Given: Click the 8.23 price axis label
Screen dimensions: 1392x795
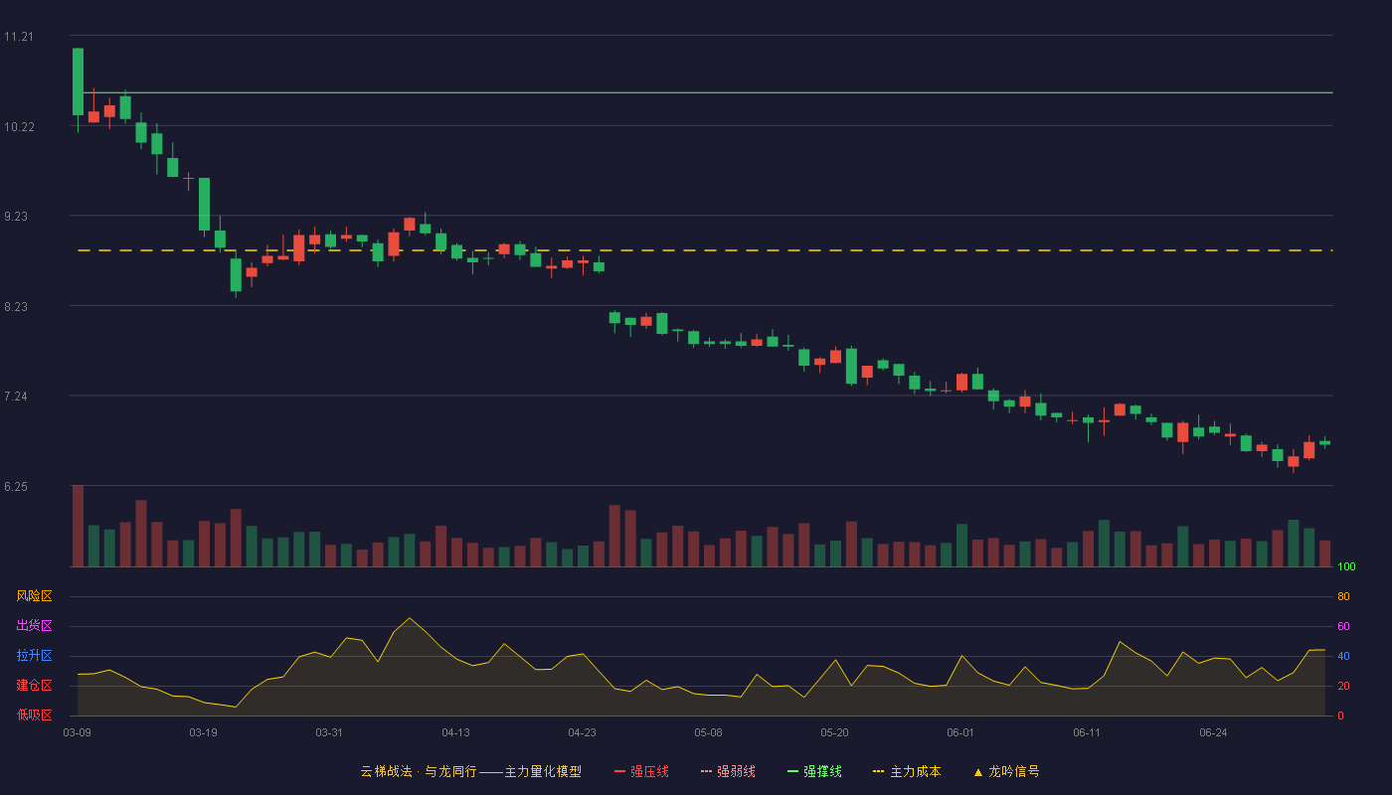Looking at the screenshot, I should (x=15, y=307).
